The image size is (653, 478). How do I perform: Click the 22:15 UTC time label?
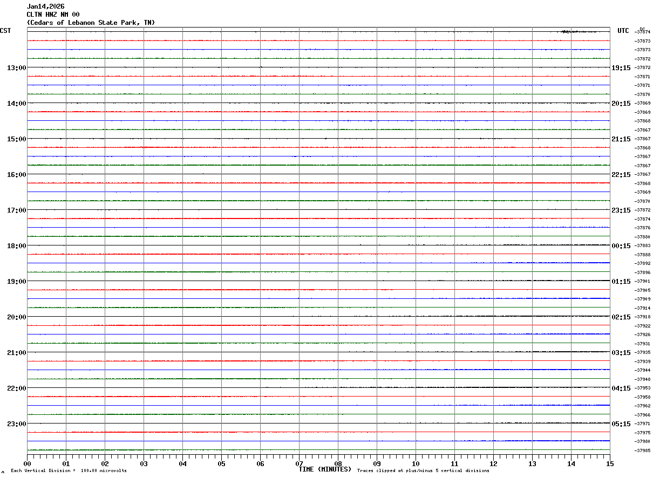pos(621,175)
